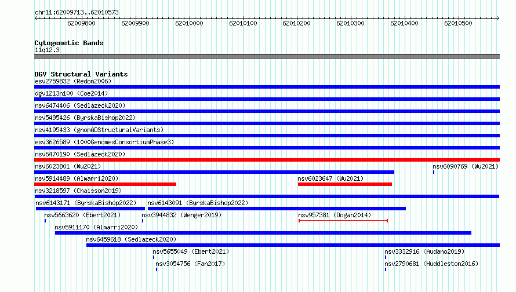Viewport: 516px width, 292px height.
Task: Click ruler position 62010300
Action: [350, 23]
